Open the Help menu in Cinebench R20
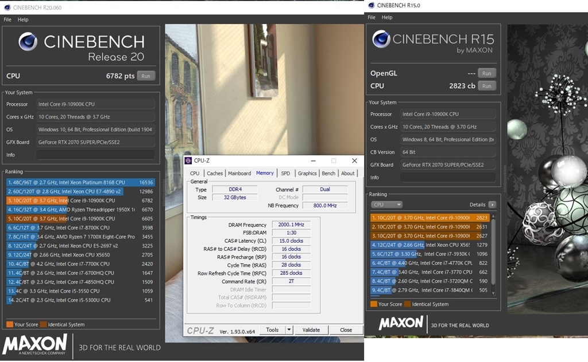The image size is (588, 362). click(23, 19)
